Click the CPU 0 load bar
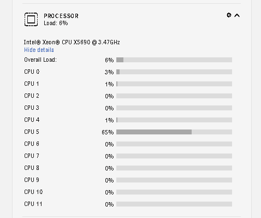The width and height of the screenshot is (261, 218). [174, 72]
